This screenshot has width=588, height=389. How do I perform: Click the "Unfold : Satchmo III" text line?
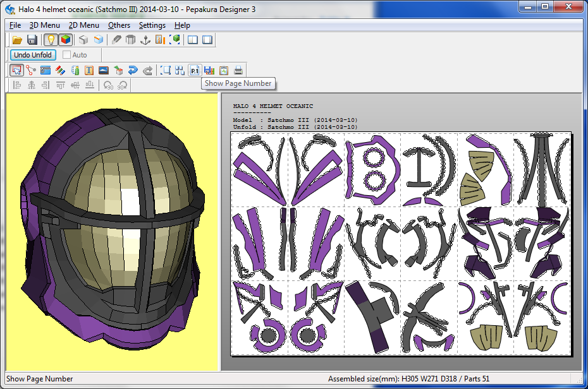(295, 127)
